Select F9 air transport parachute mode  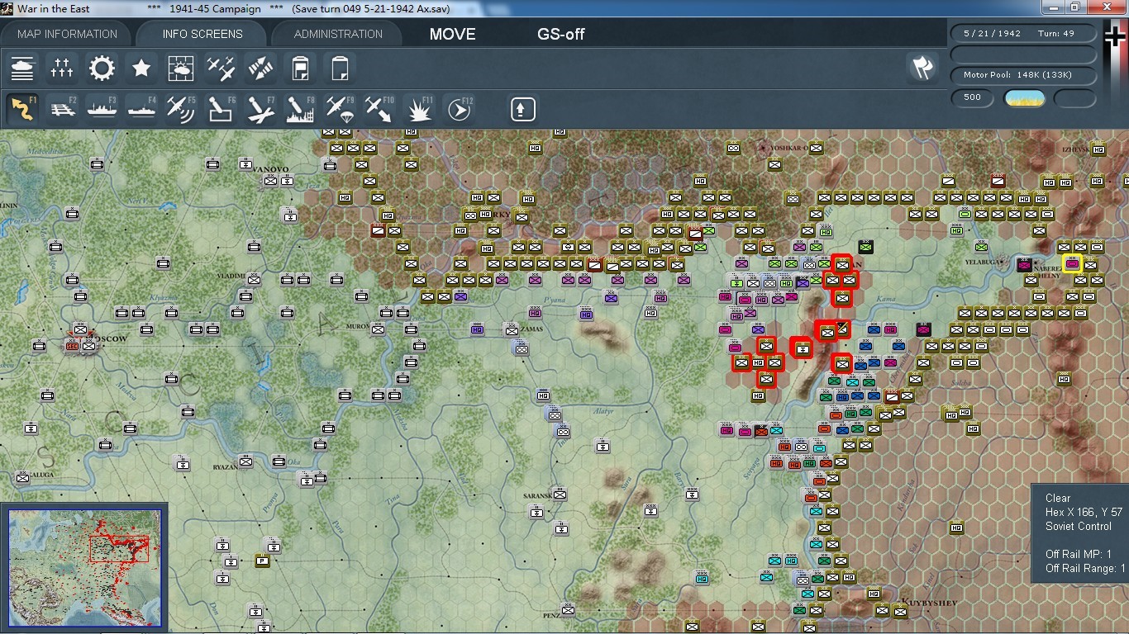pos(340,109)
